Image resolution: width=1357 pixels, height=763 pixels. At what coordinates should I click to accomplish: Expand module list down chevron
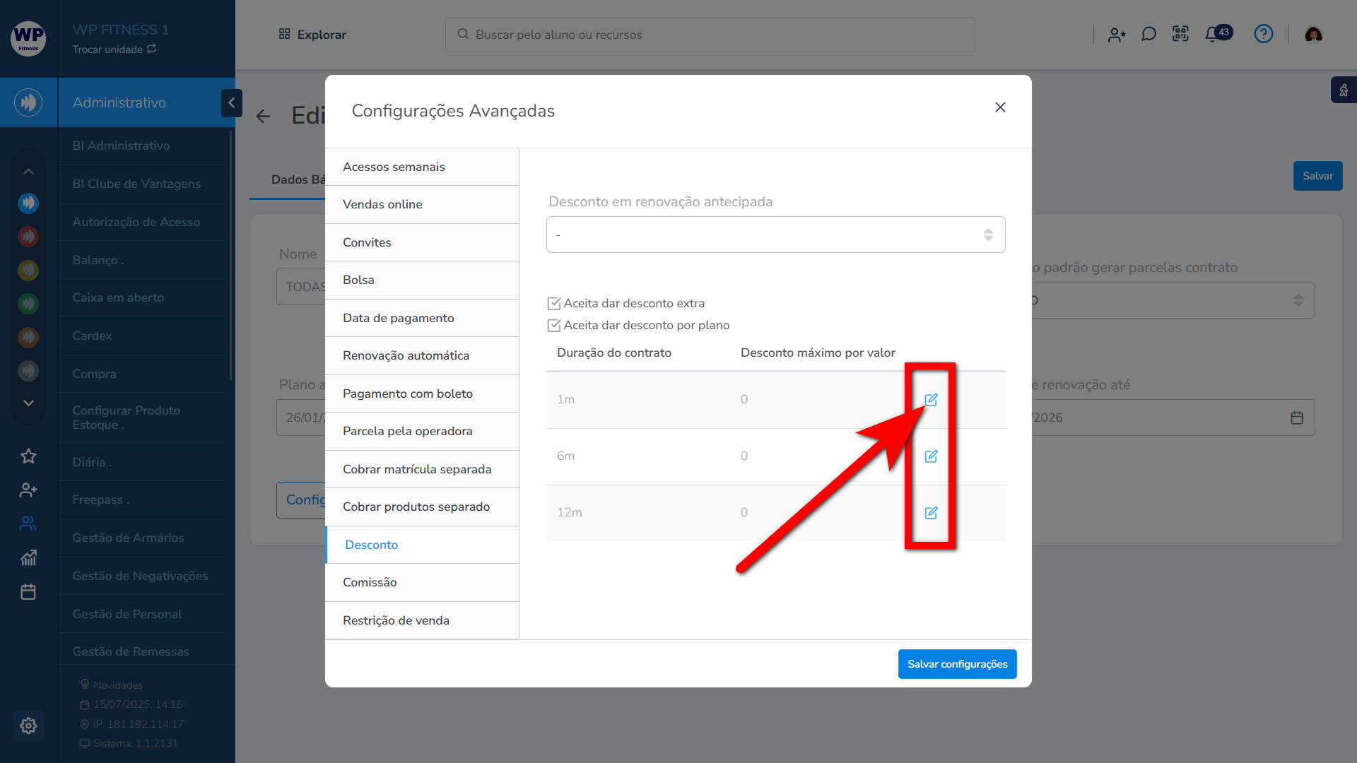(28, 403)
